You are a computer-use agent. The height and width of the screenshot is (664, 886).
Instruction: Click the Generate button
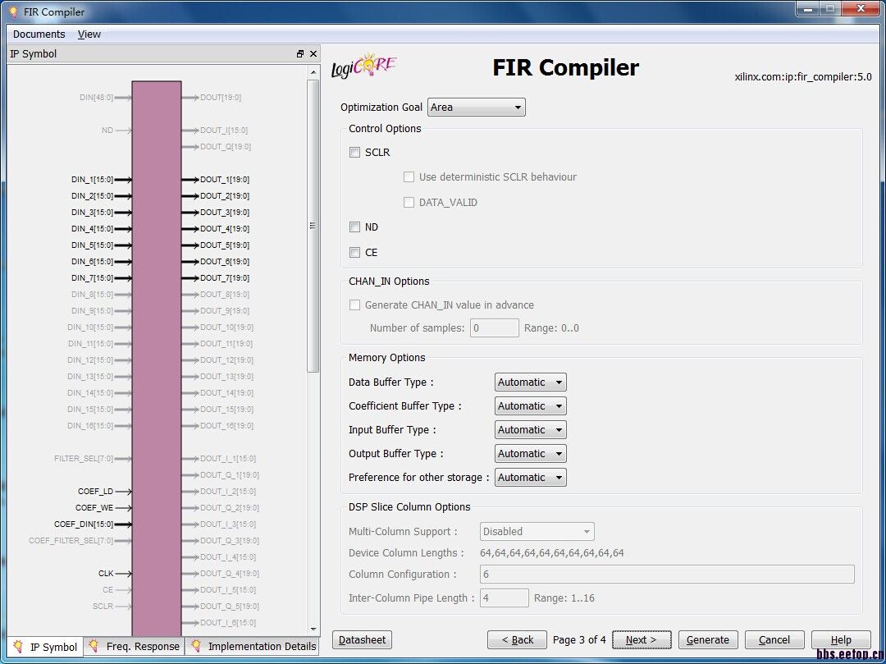(708, 639)
